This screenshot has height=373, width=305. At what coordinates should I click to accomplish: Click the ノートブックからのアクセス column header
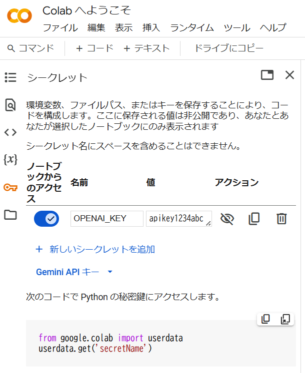tap(44, 182)
